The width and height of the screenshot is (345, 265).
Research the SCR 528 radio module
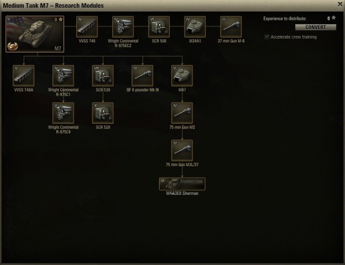(x=103, y=113)
